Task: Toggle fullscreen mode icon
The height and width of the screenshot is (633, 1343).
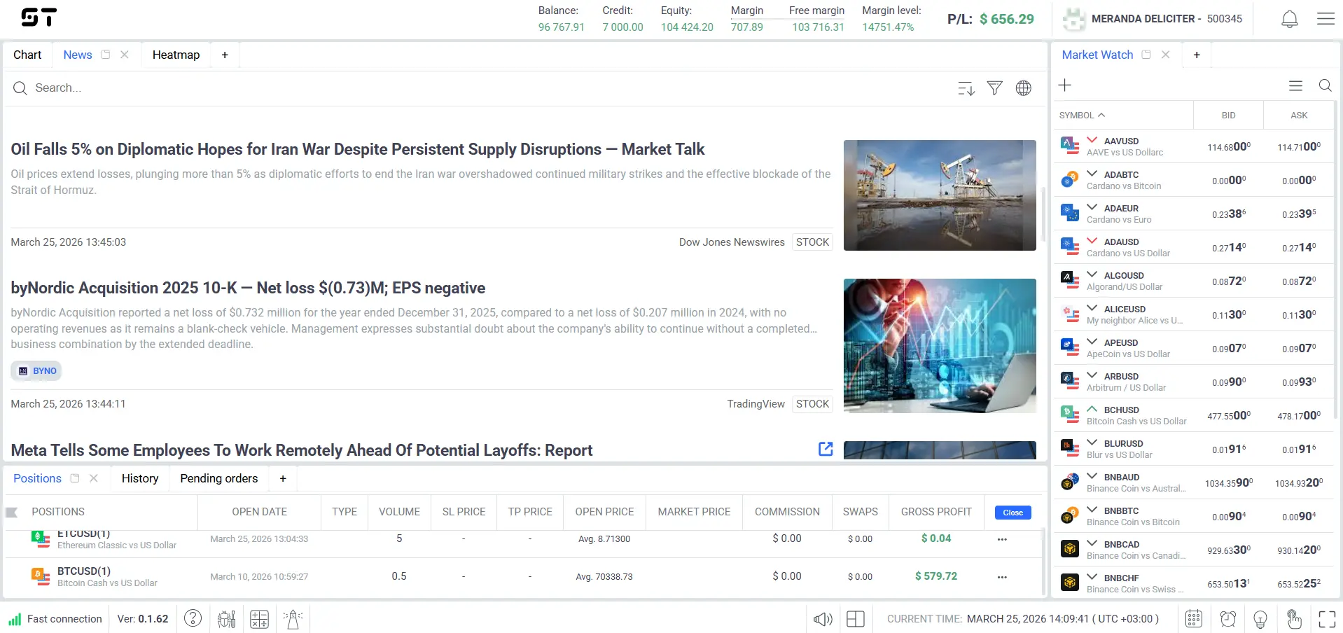Action: (1327, 619)
